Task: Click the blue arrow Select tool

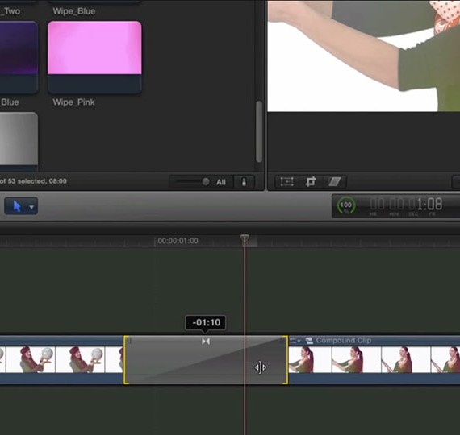Action: 17,206
